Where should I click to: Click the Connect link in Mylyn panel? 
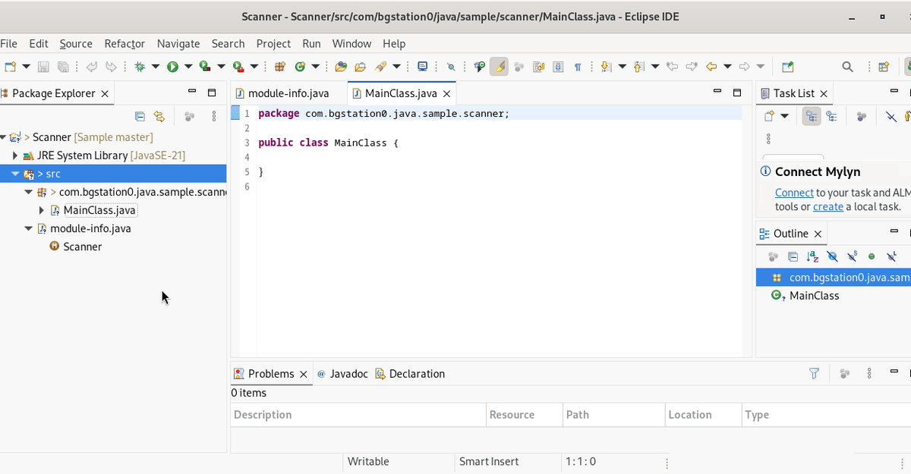click(x=794, y=193)
